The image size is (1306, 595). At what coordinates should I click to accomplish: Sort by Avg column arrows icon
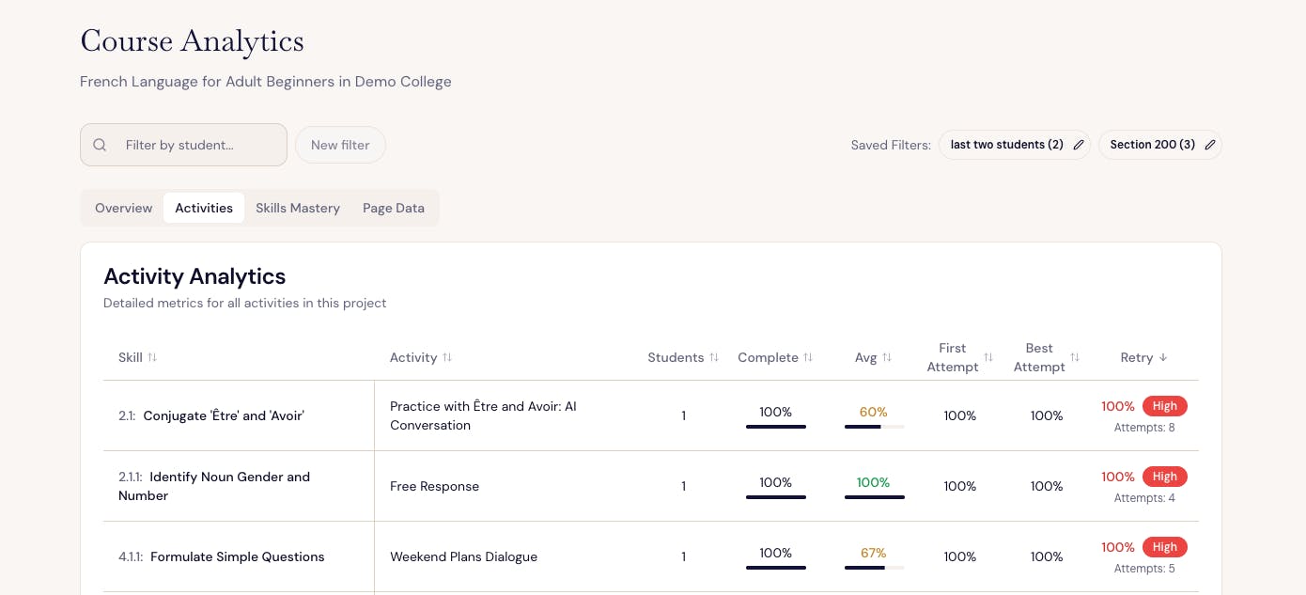tap(887, 357)
